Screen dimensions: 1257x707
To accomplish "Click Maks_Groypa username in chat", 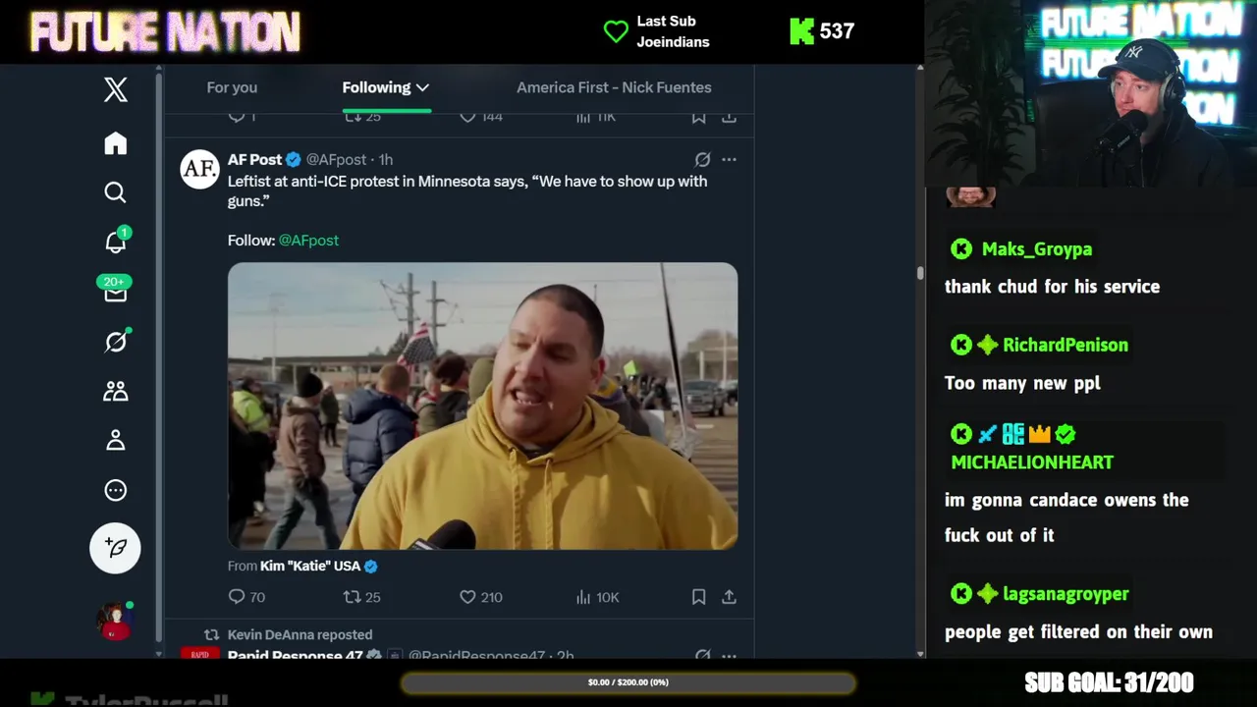I will (1037, 249).
